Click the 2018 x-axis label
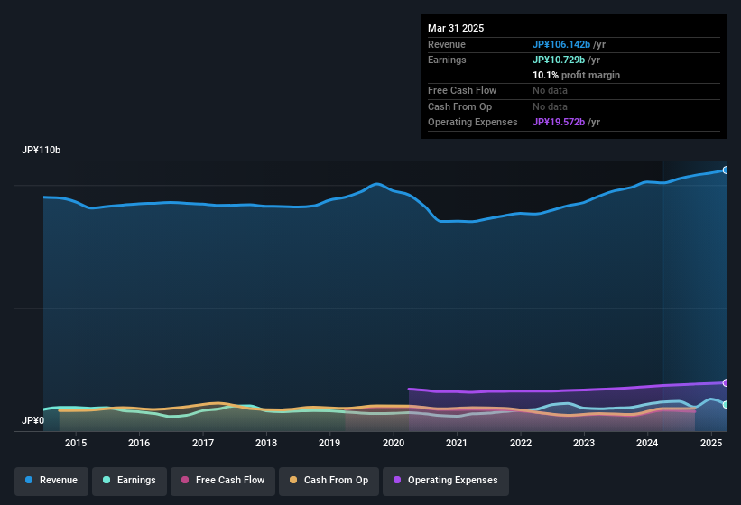The image size is (741, 505). (x=266, y=443)
